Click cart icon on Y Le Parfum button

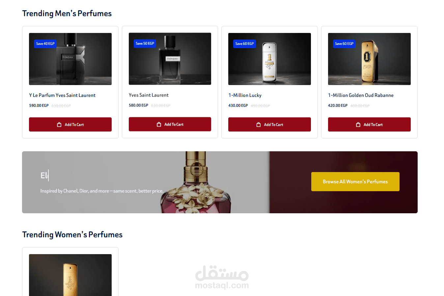click(59, 125)
